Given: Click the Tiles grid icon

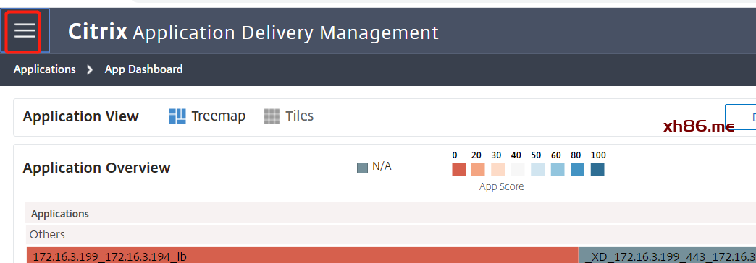Looking at the screenshot, I should (x=272, y=116).
